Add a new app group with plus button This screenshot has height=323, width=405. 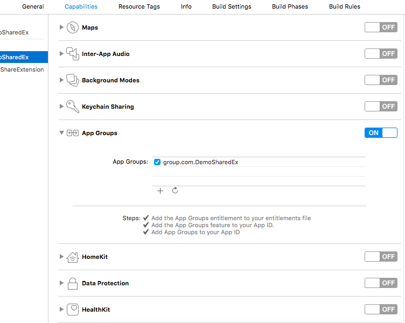tap(160, 191)
